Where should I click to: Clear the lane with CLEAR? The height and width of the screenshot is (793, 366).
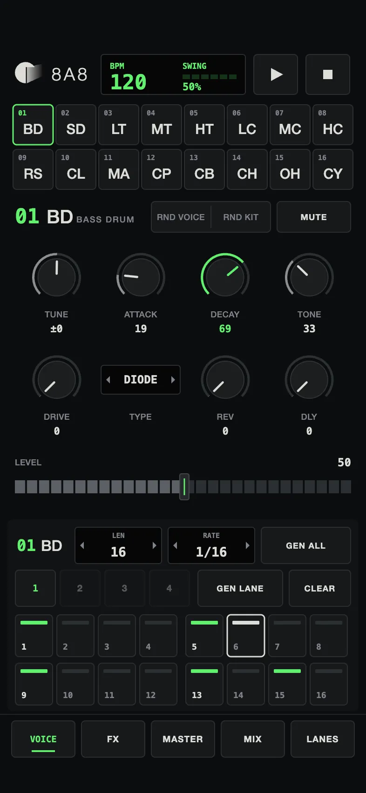320,588
